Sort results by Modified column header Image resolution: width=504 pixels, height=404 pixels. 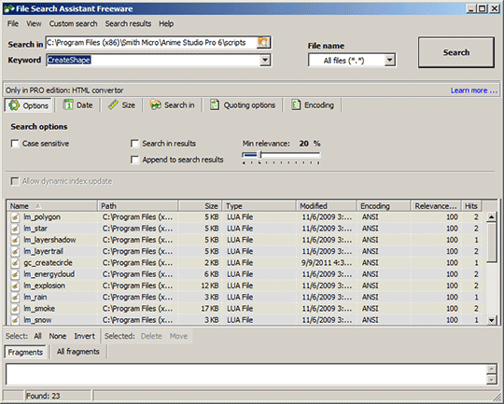point(326,206)
